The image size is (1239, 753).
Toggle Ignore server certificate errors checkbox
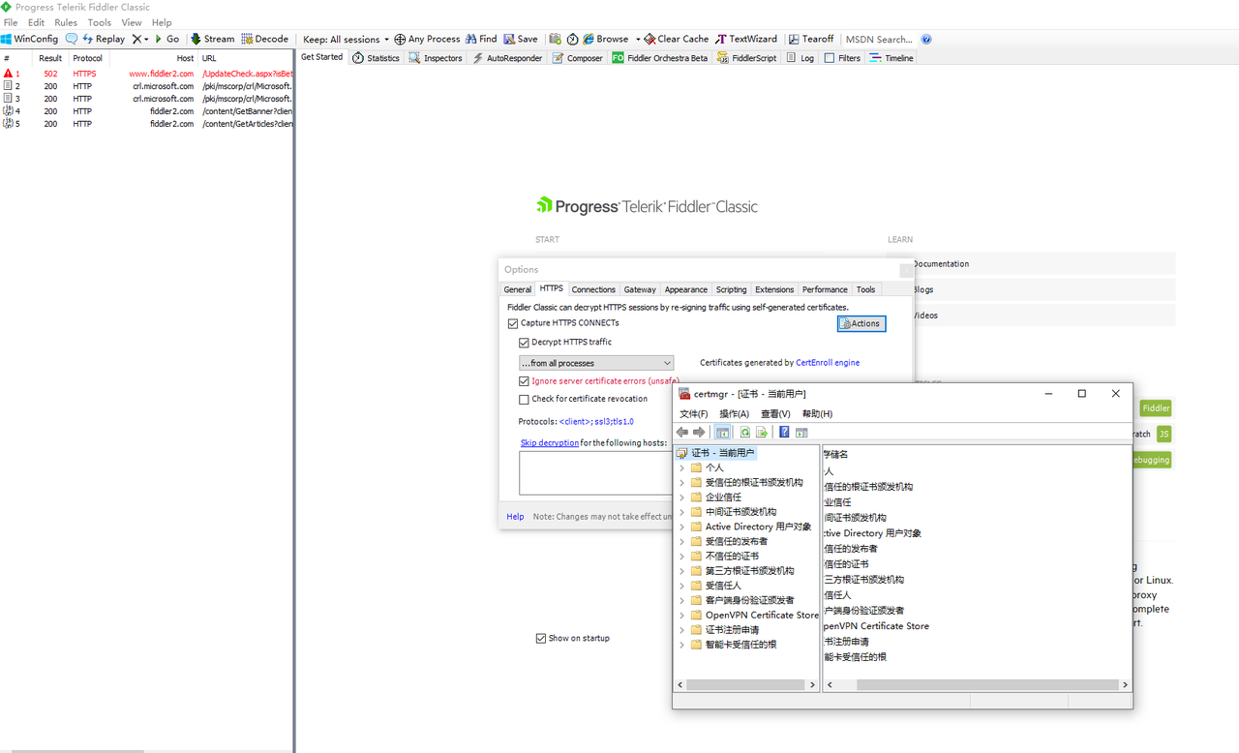point(525,381)
